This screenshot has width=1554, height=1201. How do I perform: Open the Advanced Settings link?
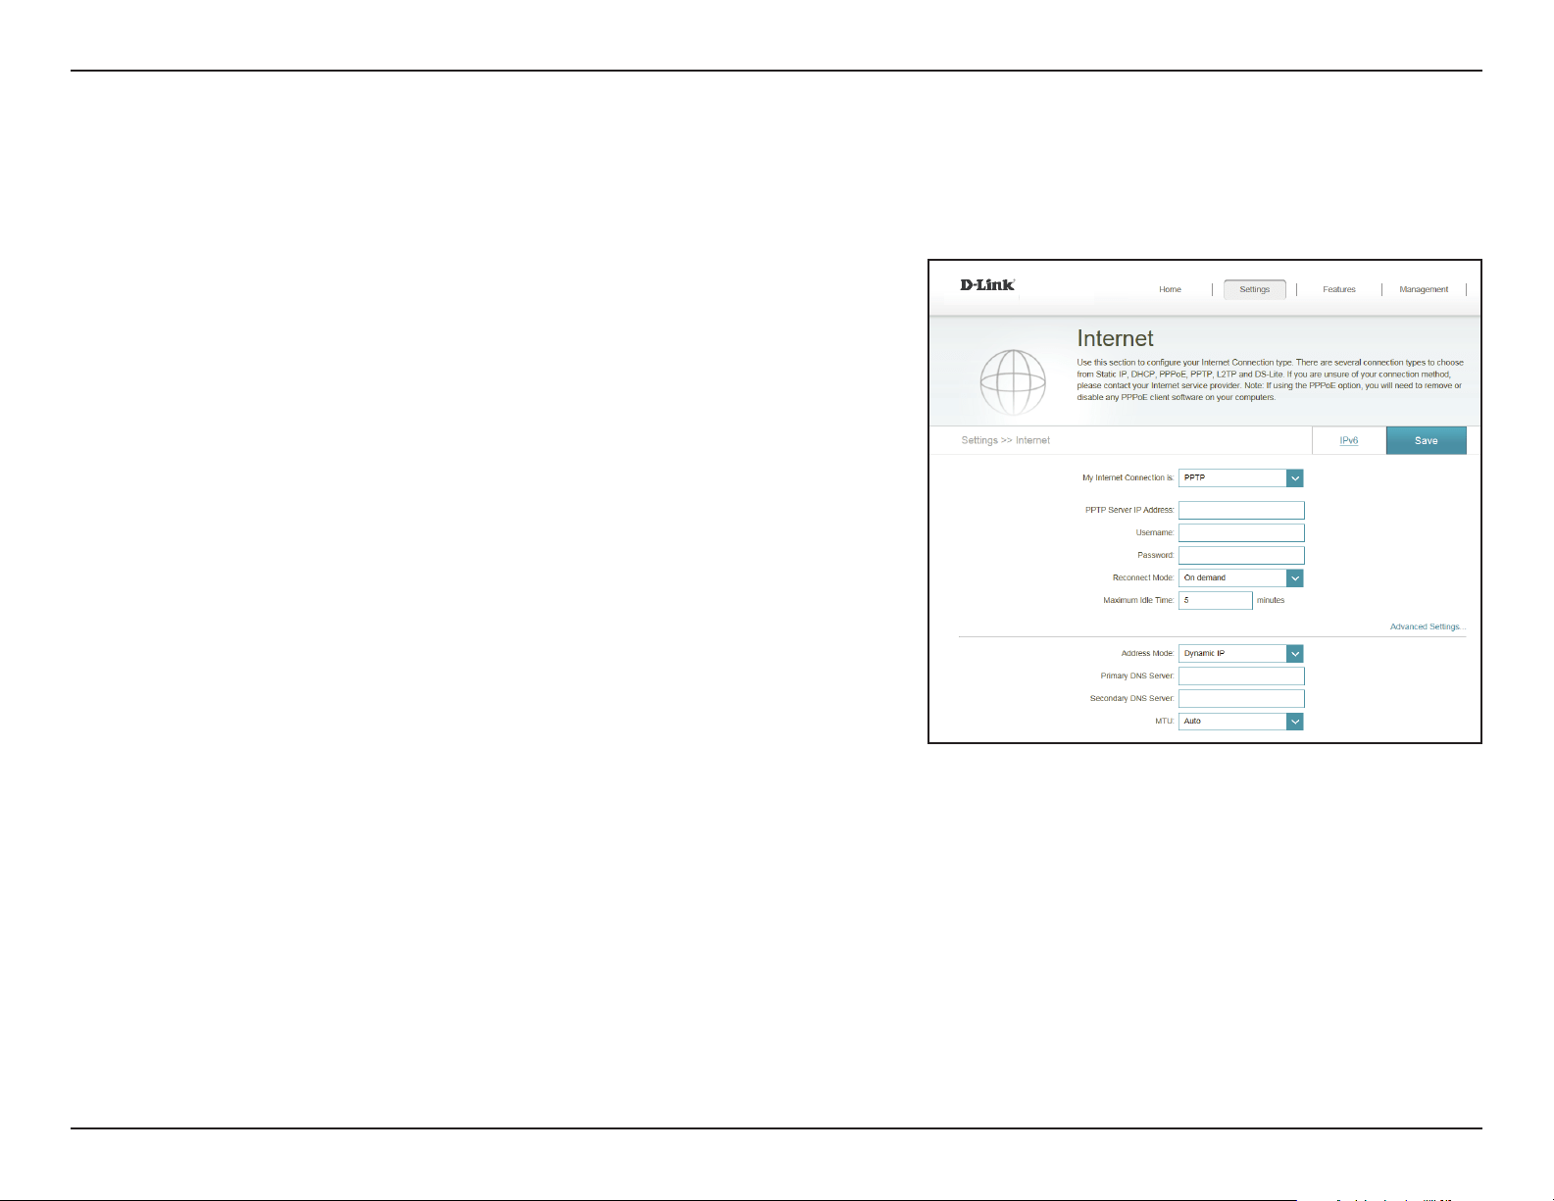coord(1428,626)
